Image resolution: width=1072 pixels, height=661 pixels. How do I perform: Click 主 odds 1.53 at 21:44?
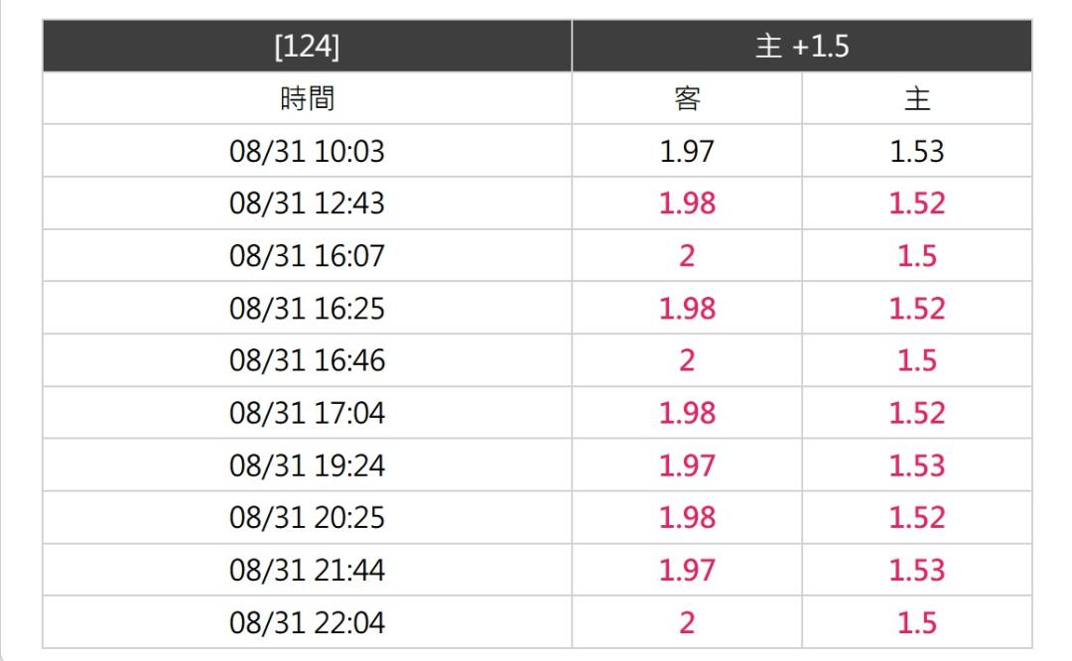pos(917,570)
